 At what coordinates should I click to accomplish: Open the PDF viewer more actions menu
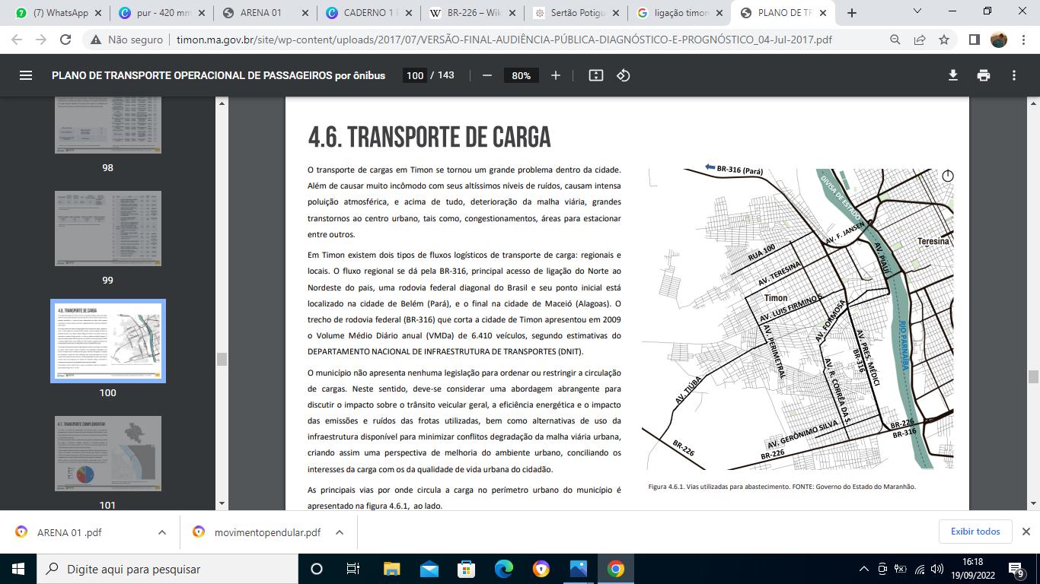click(x=1014, y=75)
